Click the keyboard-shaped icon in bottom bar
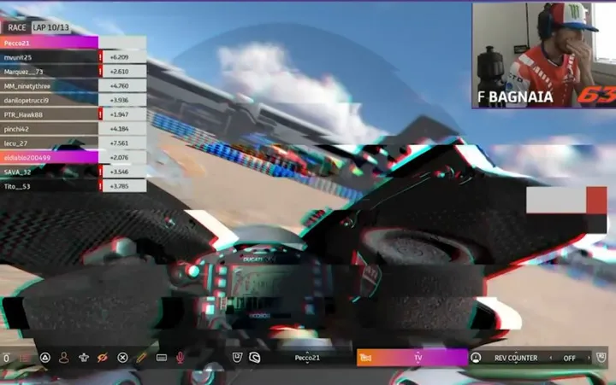 [x=161, y=358]
